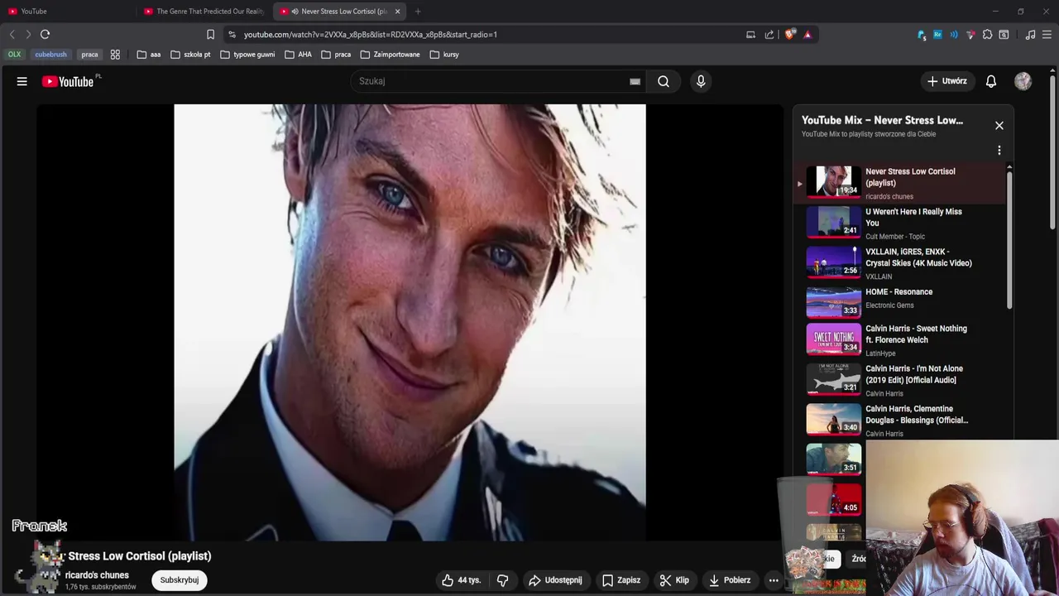Image resolution: width=1059 pixels, height=596 pixels.
Task: Click the address bar URL
Action: [x=371, y=35]
